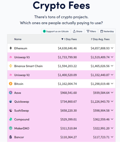Open the Yesterday date picker
The image size is (120, 143).
point(107,31)
